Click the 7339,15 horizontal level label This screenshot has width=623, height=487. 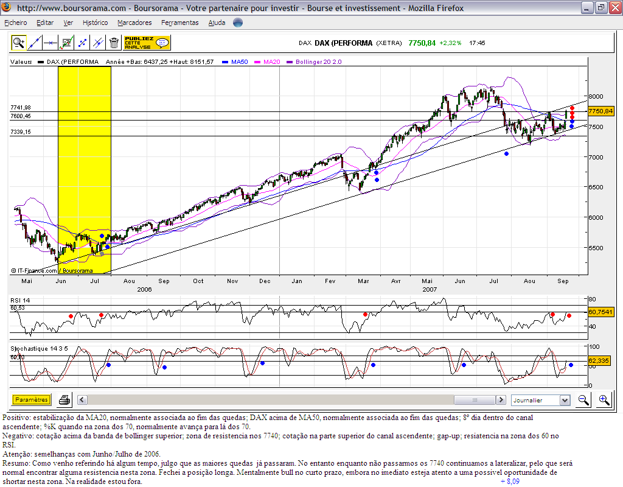click(21, 131)
